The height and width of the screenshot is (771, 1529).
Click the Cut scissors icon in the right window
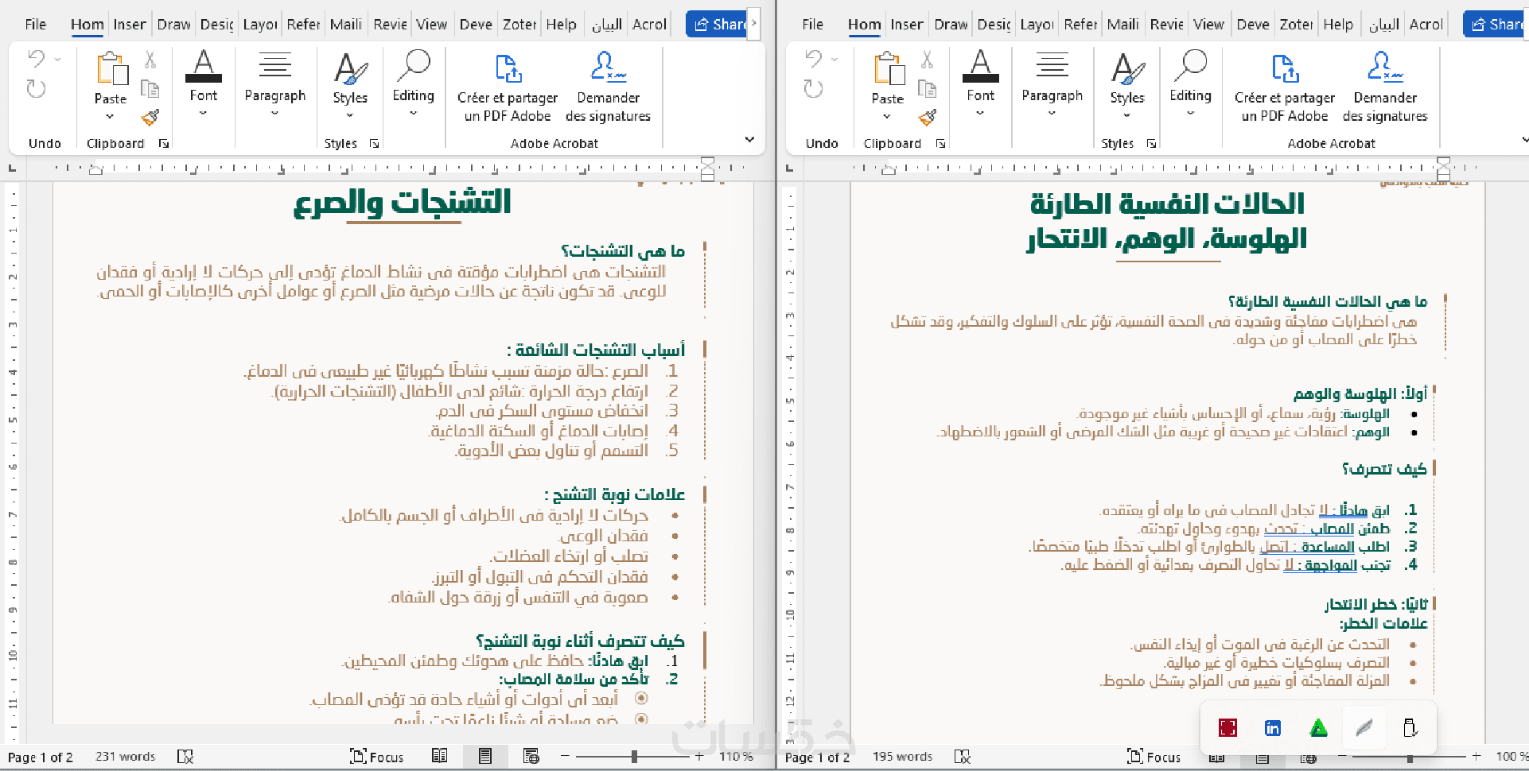[928, 60]
